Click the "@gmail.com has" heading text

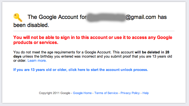click(x=146, y=17)
